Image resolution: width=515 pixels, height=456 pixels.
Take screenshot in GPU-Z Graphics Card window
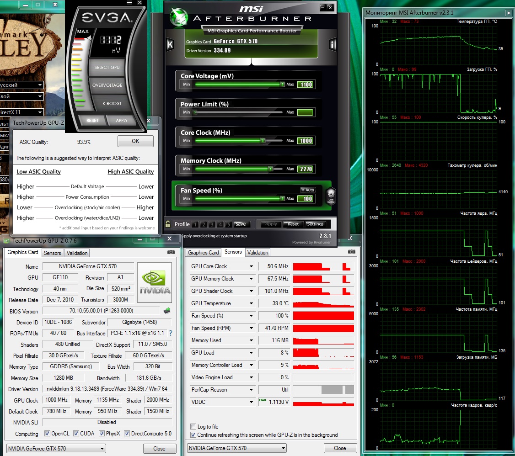click(x=171, y=252)
